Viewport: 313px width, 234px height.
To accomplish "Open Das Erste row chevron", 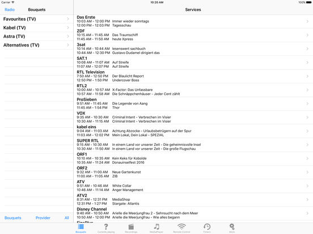I will 307,21.
